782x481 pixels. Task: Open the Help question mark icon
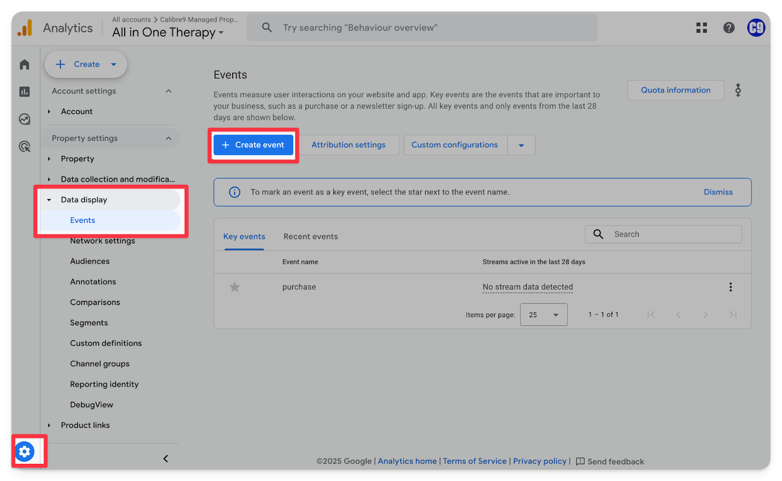[729, 28]
